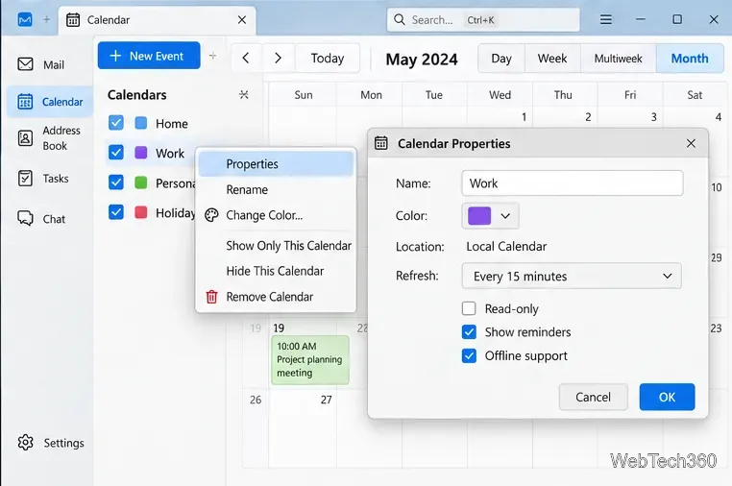
Task: Click the trash icon for Remove Calendar
Action: 211,297
